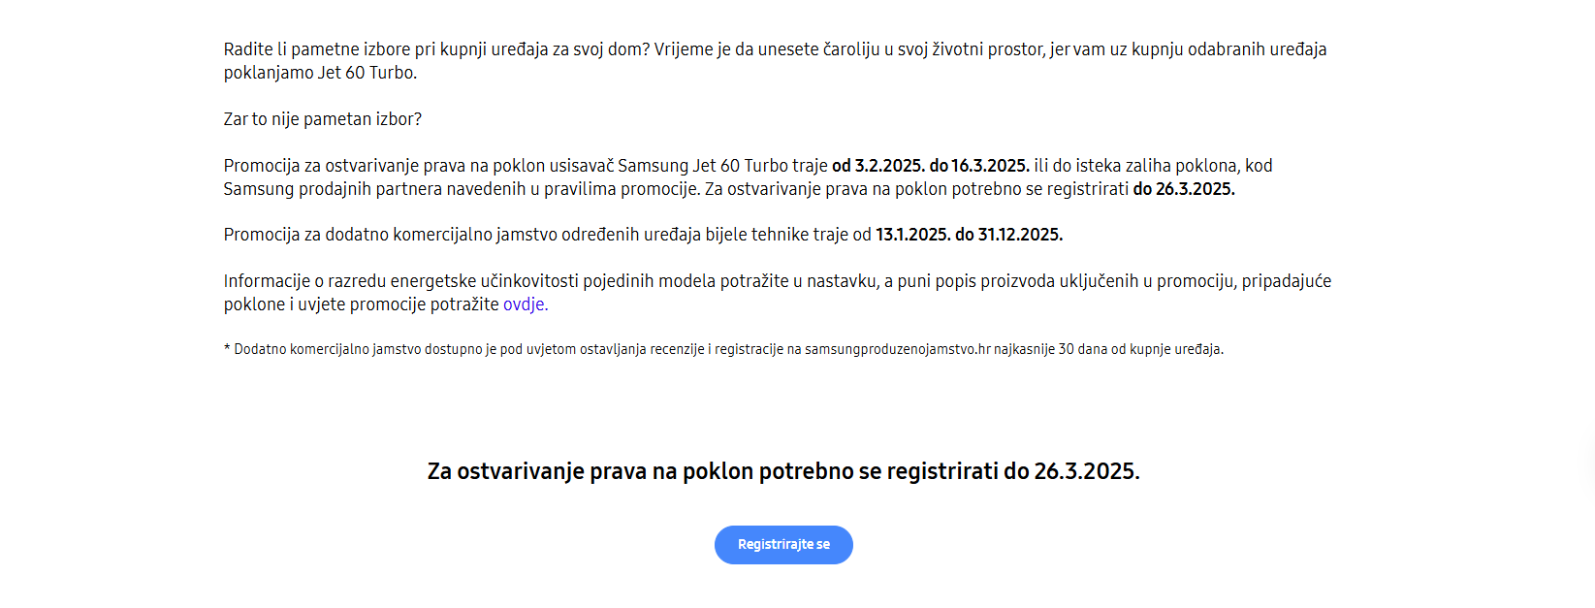Click the Zar to nije pametan izbor line
The image size is (1595, 608).
321,120
